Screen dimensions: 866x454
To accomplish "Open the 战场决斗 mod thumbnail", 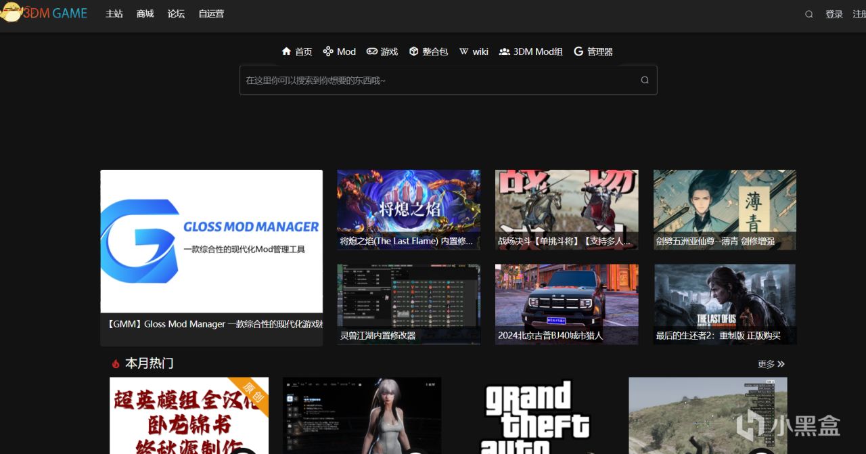I will [x=567, y=210].
